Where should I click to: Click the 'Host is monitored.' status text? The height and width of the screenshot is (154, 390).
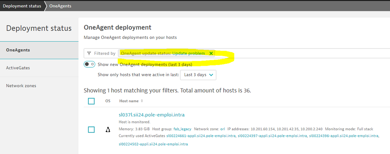134,122
